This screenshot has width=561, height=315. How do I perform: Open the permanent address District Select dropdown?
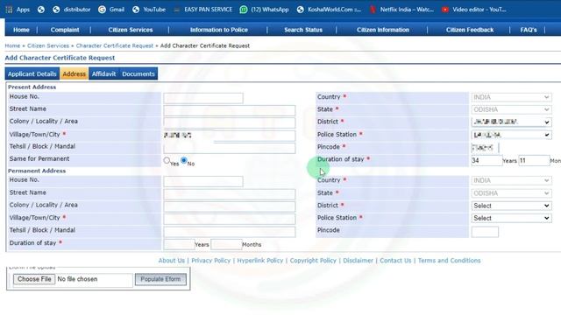pyautogui.click(x=511, y=206)
